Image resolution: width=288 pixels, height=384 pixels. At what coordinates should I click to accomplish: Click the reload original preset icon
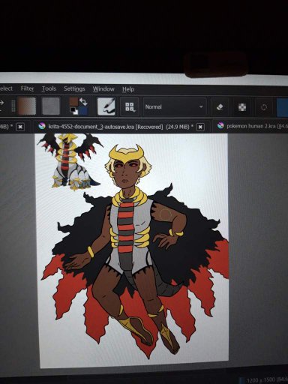click(x=264, y=107)
